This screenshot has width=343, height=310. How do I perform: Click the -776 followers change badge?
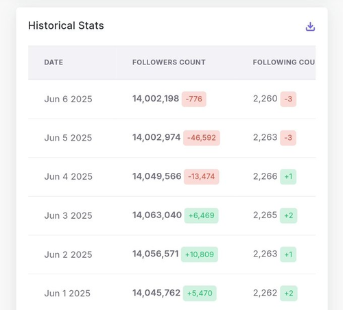pos(194,99)
